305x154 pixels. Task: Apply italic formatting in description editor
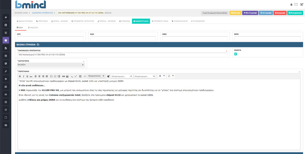(x=23, y=76)
